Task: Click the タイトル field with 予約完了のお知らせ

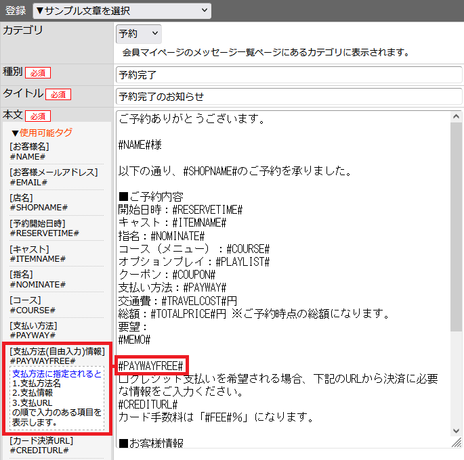Action: click(x=289, y=96)
